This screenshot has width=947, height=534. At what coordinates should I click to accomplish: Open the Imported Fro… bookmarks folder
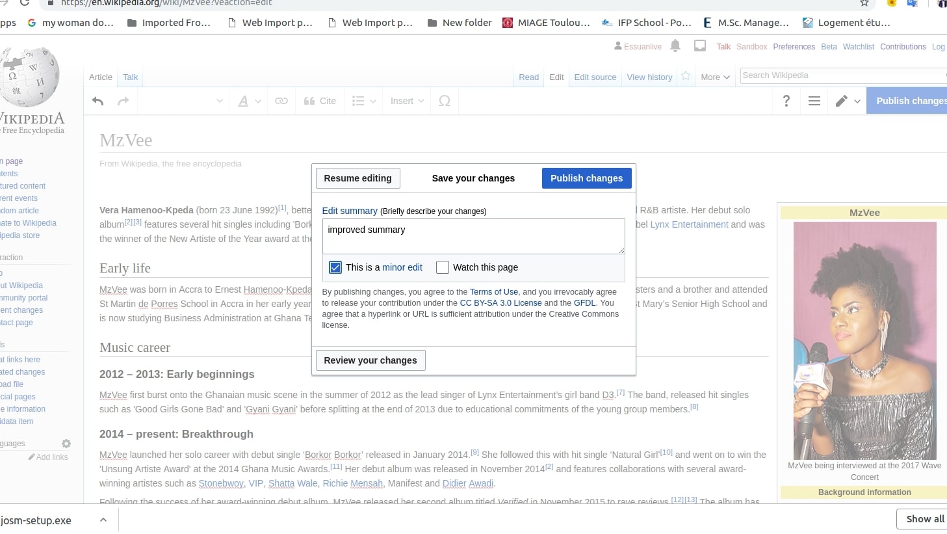click(x=169, y=23)
